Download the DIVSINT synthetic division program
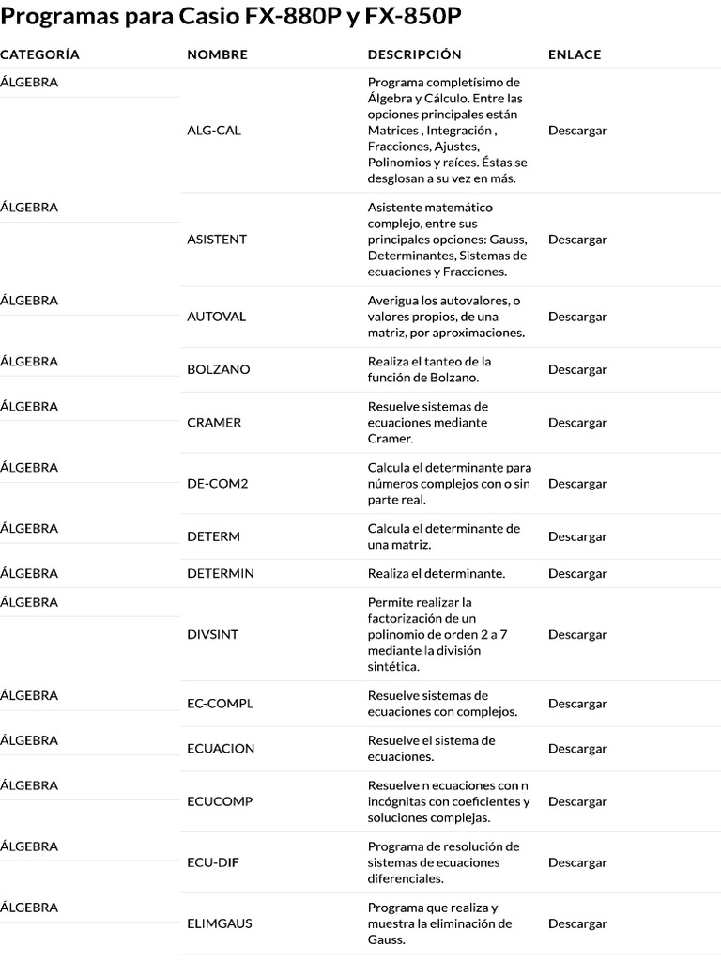This screenshot has width=721, height=962. tap(577, 634)
